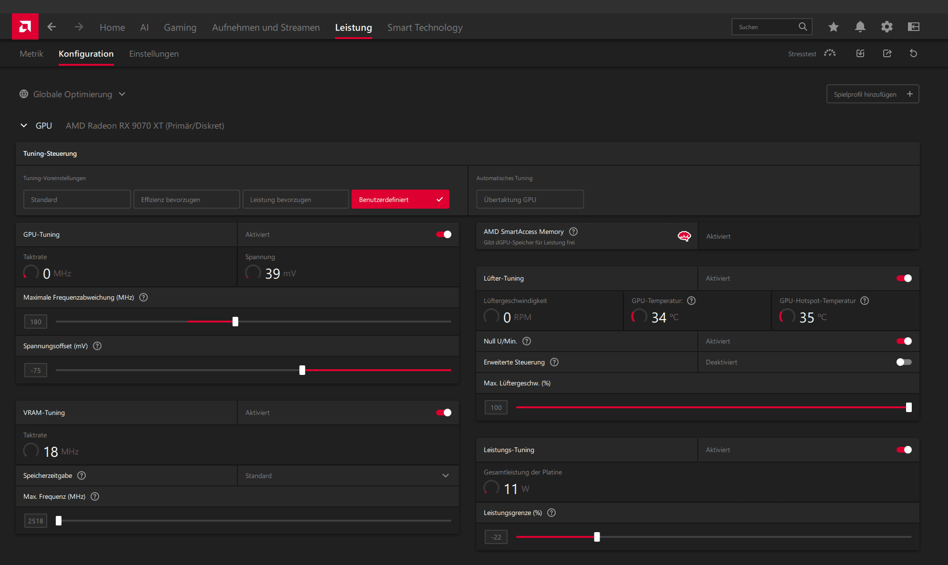Go back with the left arrow icon
Viewport: 948px width, 565px height.
click(51, 27)
